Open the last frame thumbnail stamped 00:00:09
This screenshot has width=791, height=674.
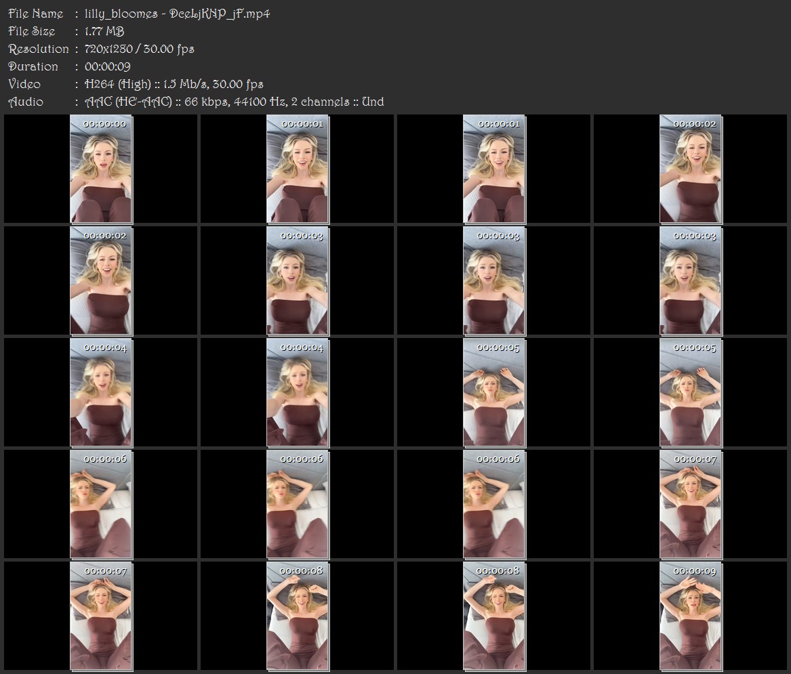[691, 616]
